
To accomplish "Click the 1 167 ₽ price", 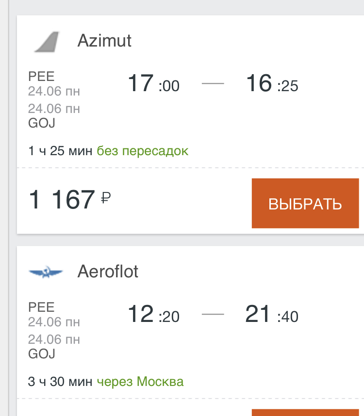I will (62, 200).
